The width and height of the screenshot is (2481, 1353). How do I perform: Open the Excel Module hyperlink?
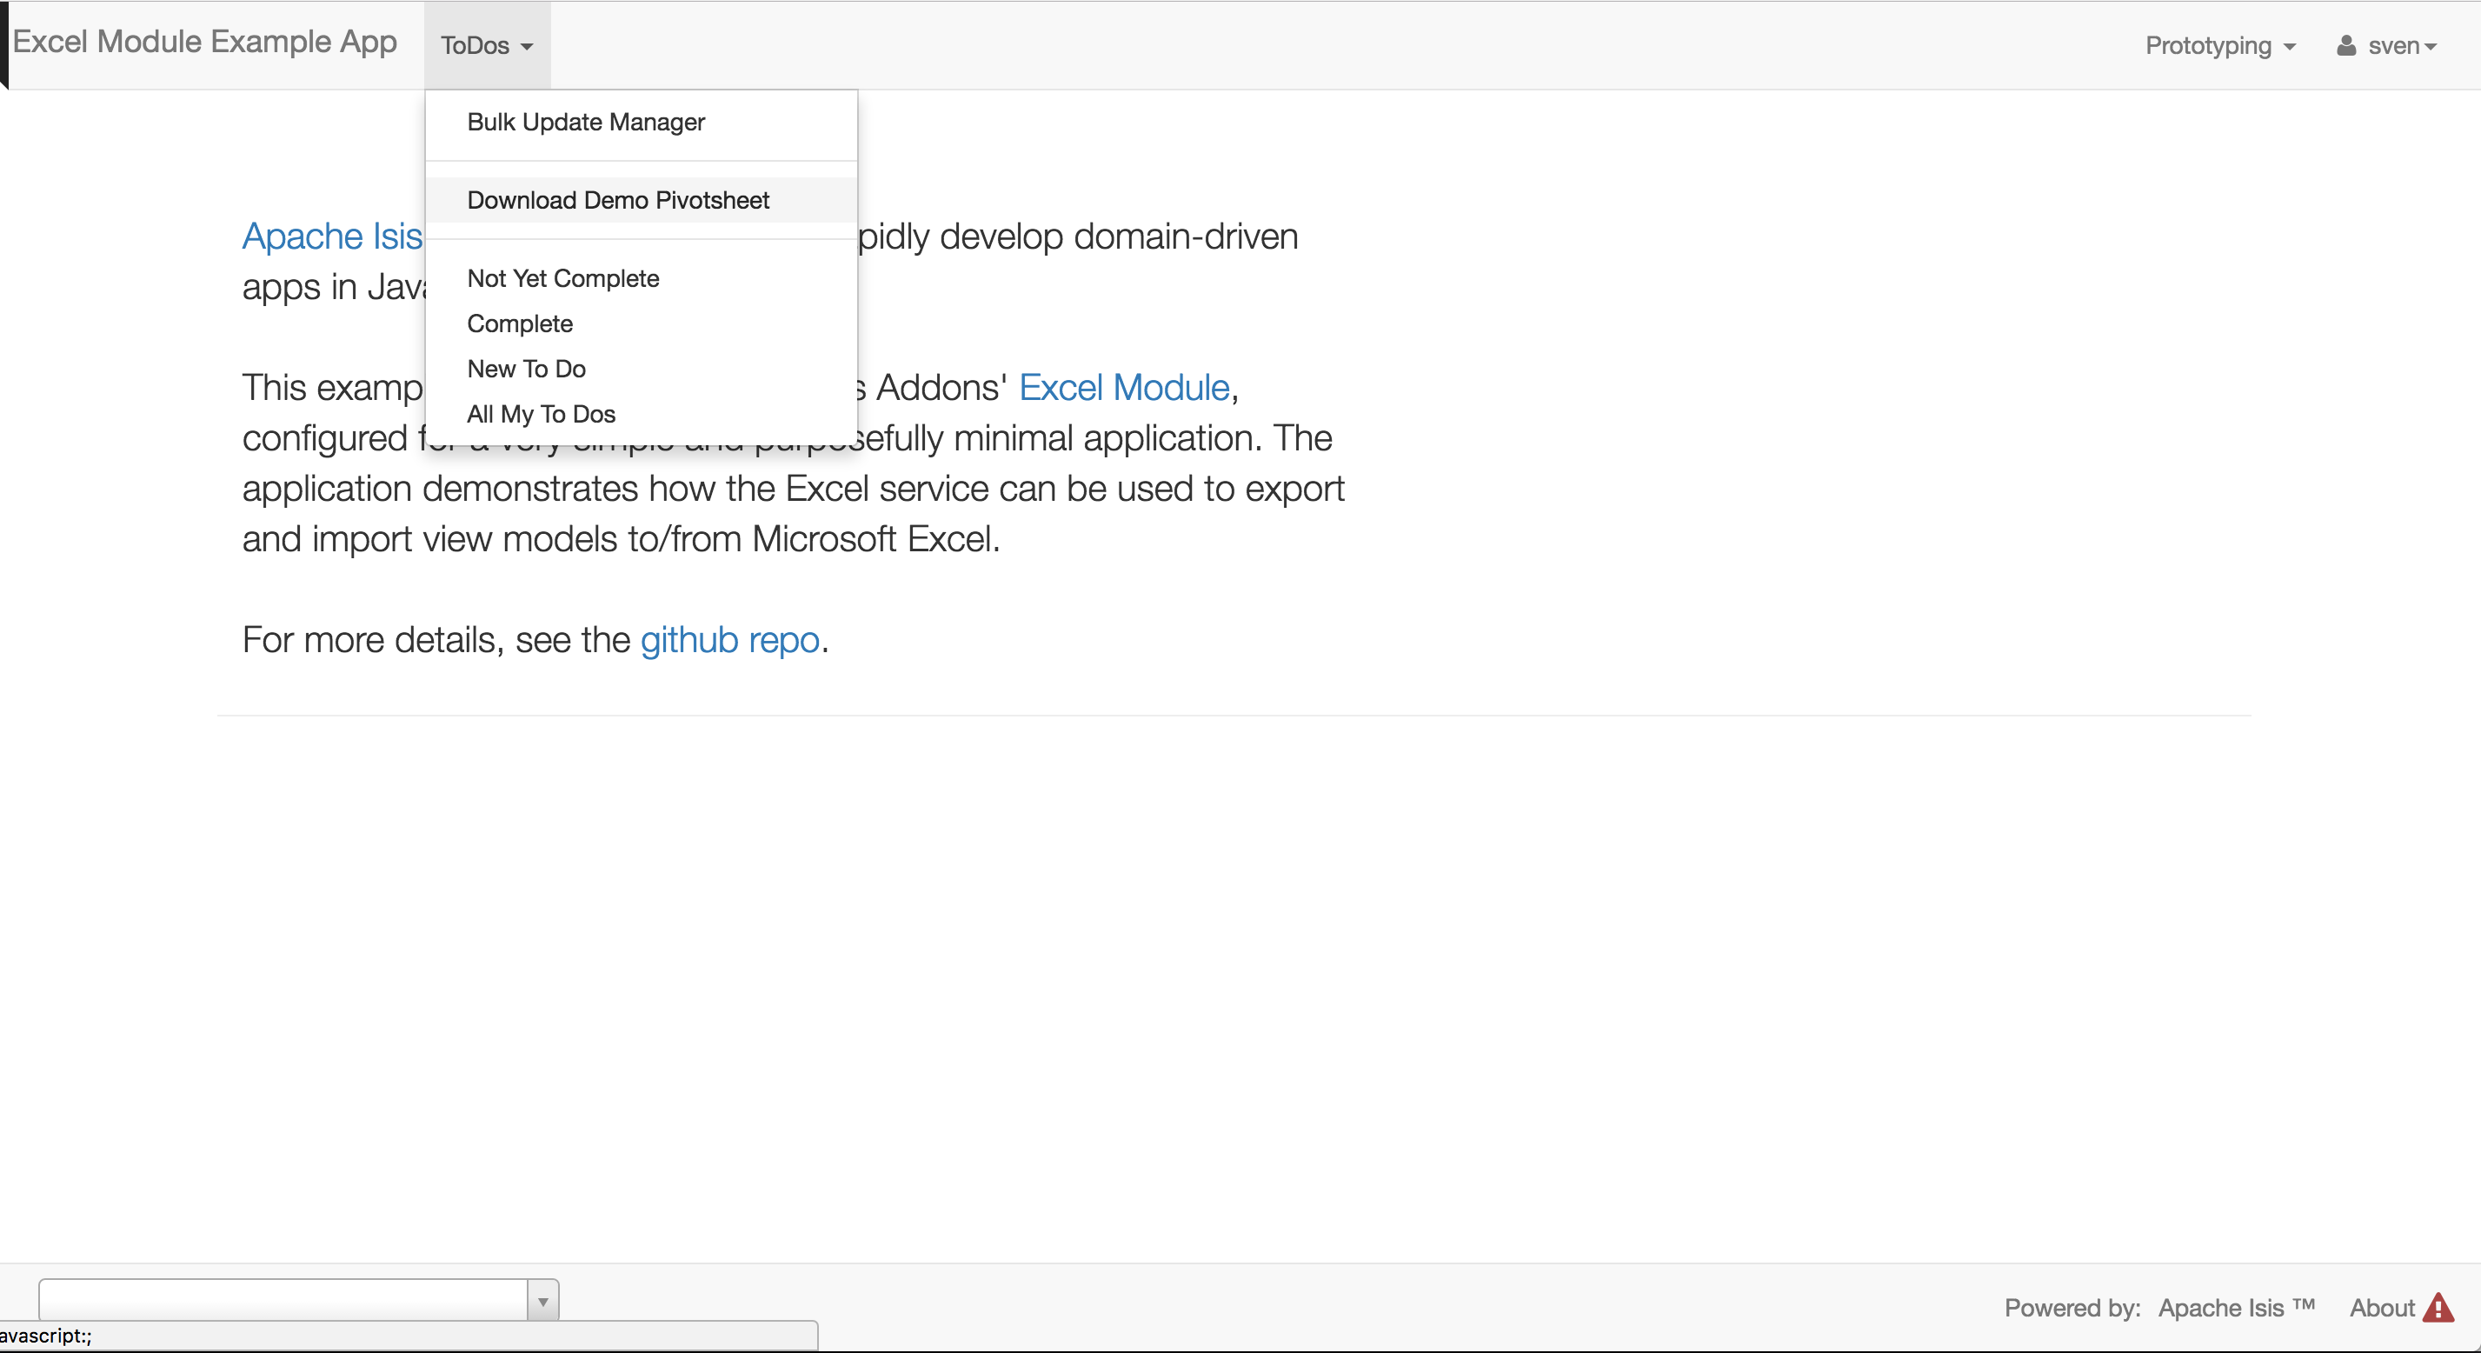click(x=1122, y=387)
